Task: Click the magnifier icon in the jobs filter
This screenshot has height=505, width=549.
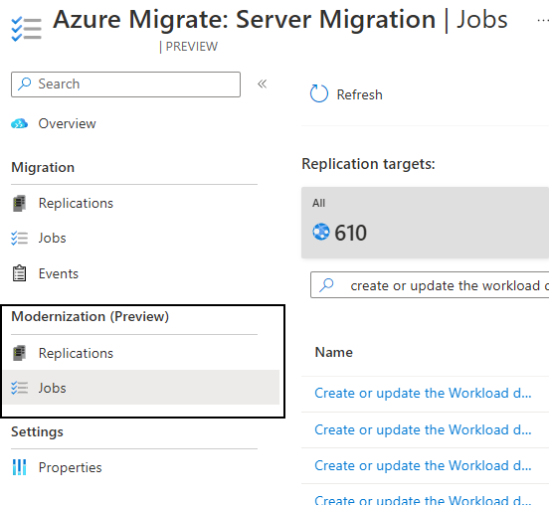Action: (326, 285)
